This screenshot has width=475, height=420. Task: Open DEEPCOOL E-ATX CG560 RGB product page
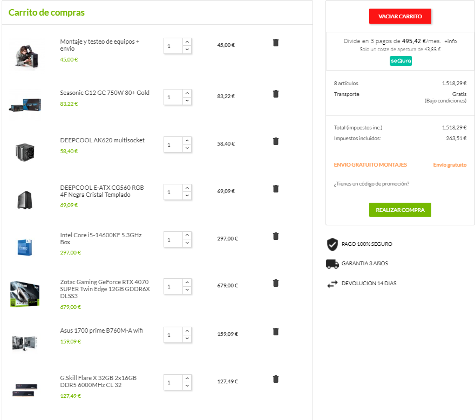[102, 191]
